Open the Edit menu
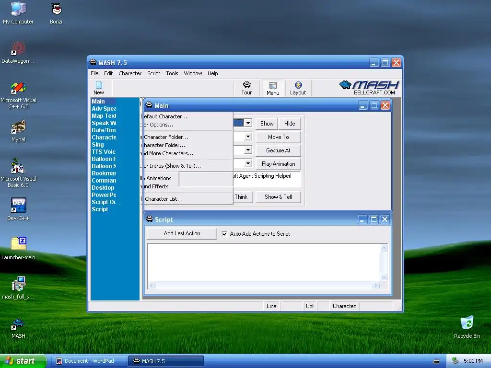491x368 pixels. 108,73
